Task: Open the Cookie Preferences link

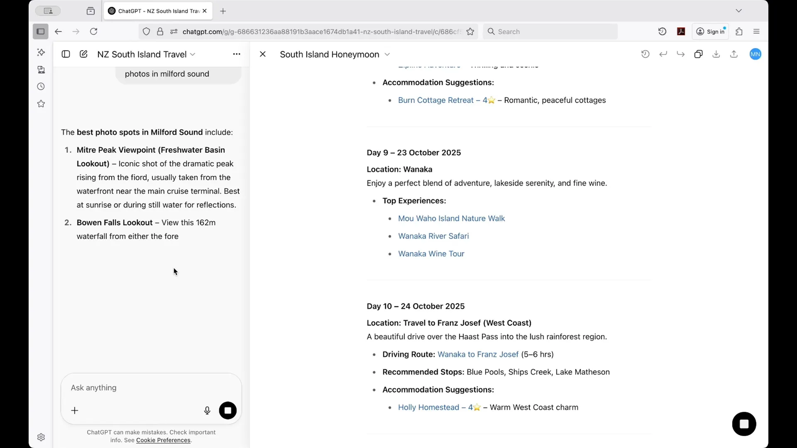Action: tap(163, 441)
